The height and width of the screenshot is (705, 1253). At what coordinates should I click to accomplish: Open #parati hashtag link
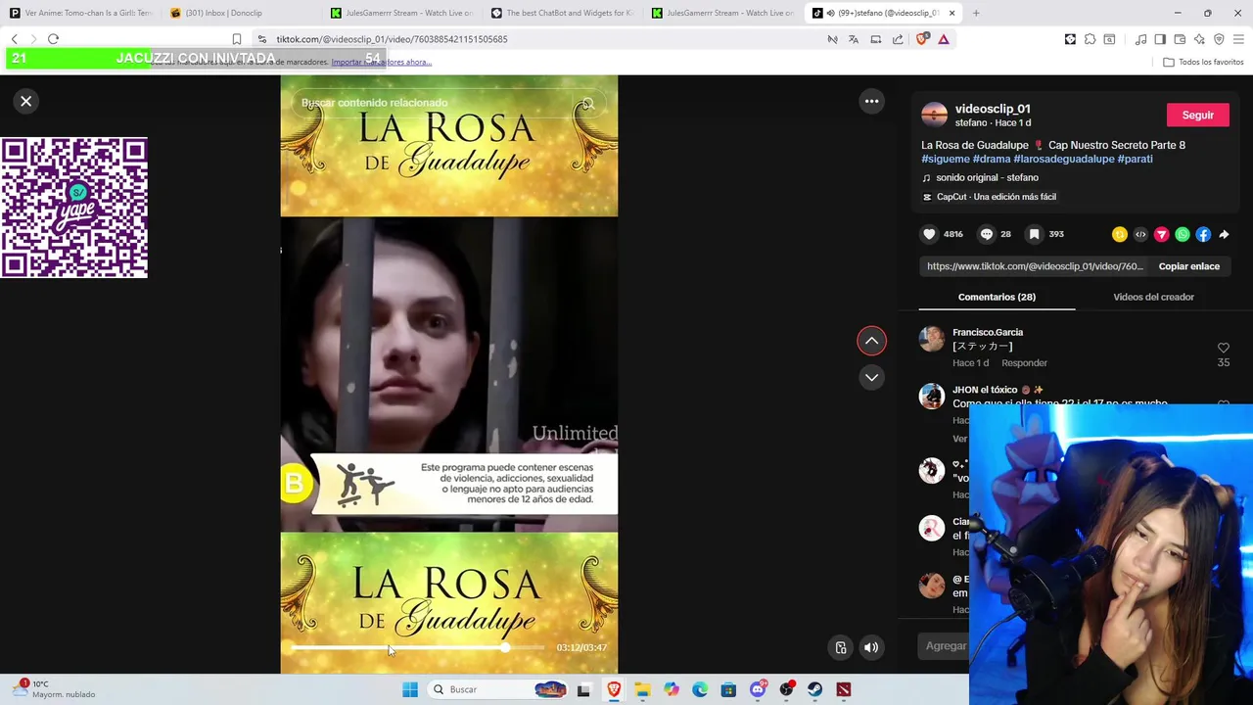tap(1135, 159)
